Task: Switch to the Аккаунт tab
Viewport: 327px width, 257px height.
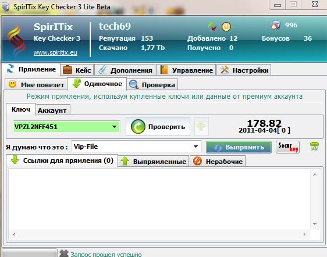Action: (x=52, y=110)
